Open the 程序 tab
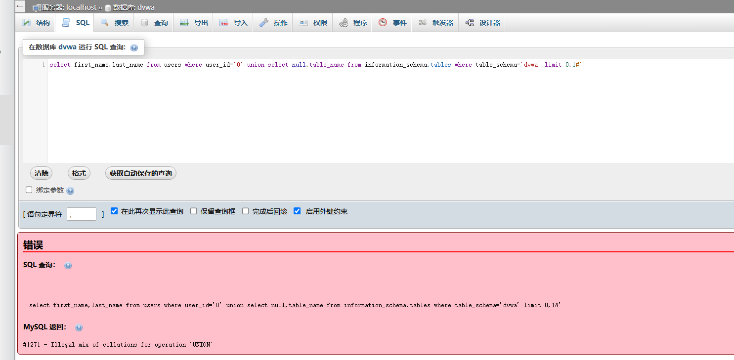Image resolution: width=734 pixels, height=360 pixels. pos(353,23)
